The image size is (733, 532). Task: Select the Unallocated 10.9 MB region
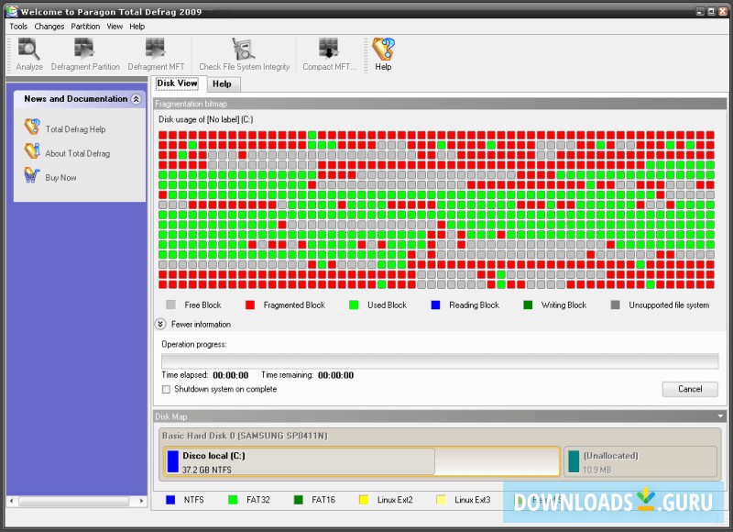click(640, 461)
